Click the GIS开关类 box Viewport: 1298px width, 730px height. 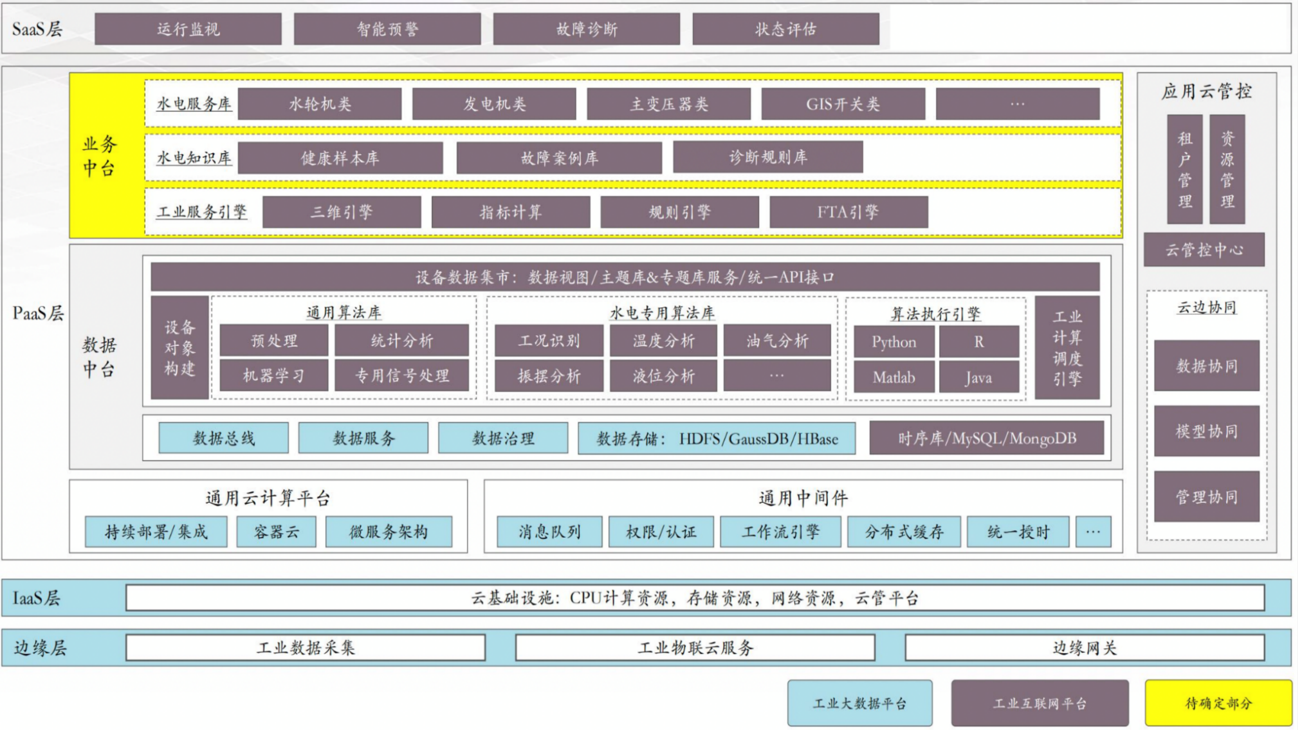[x=843, y=104]
